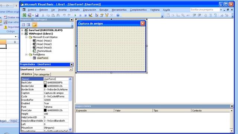238x134 pixels.
Task: Click the Copy toolbar icon
Action: point(48,15)
